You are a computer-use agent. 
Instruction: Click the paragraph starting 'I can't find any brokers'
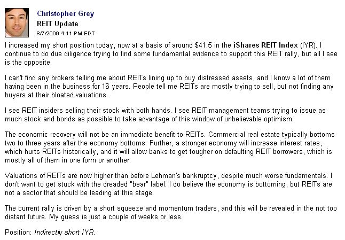coord(171,86)
